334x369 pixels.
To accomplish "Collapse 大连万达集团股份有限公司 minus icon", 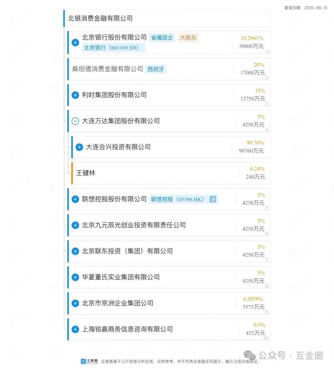I will [75, 121].
